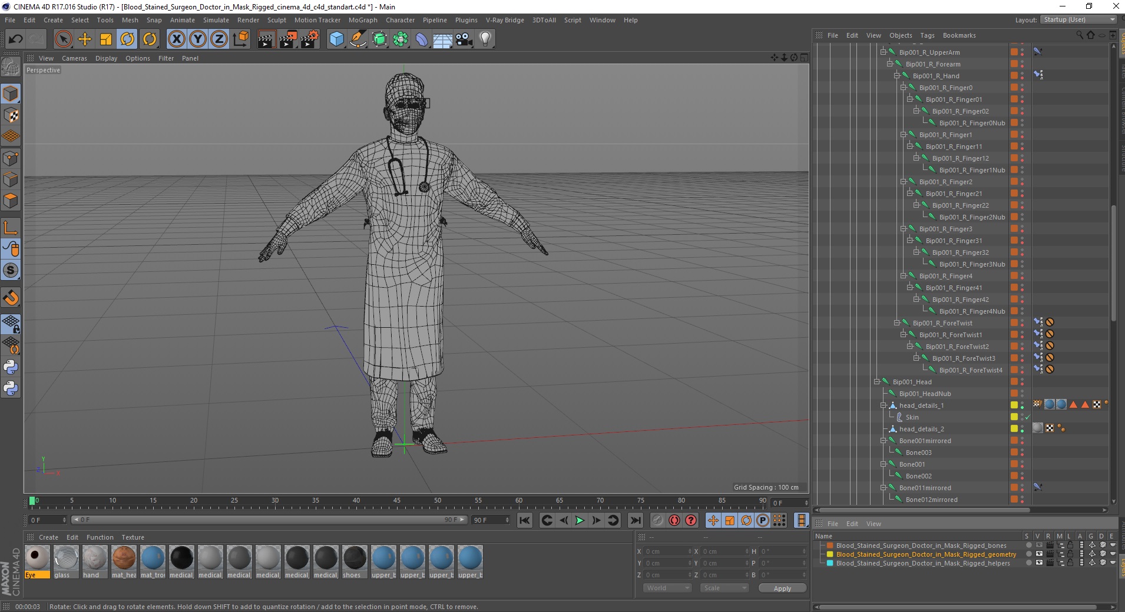Open Material Manager Texture menu
The image size is (1125, 612).
pyautogui.click(x=133, y=537)
